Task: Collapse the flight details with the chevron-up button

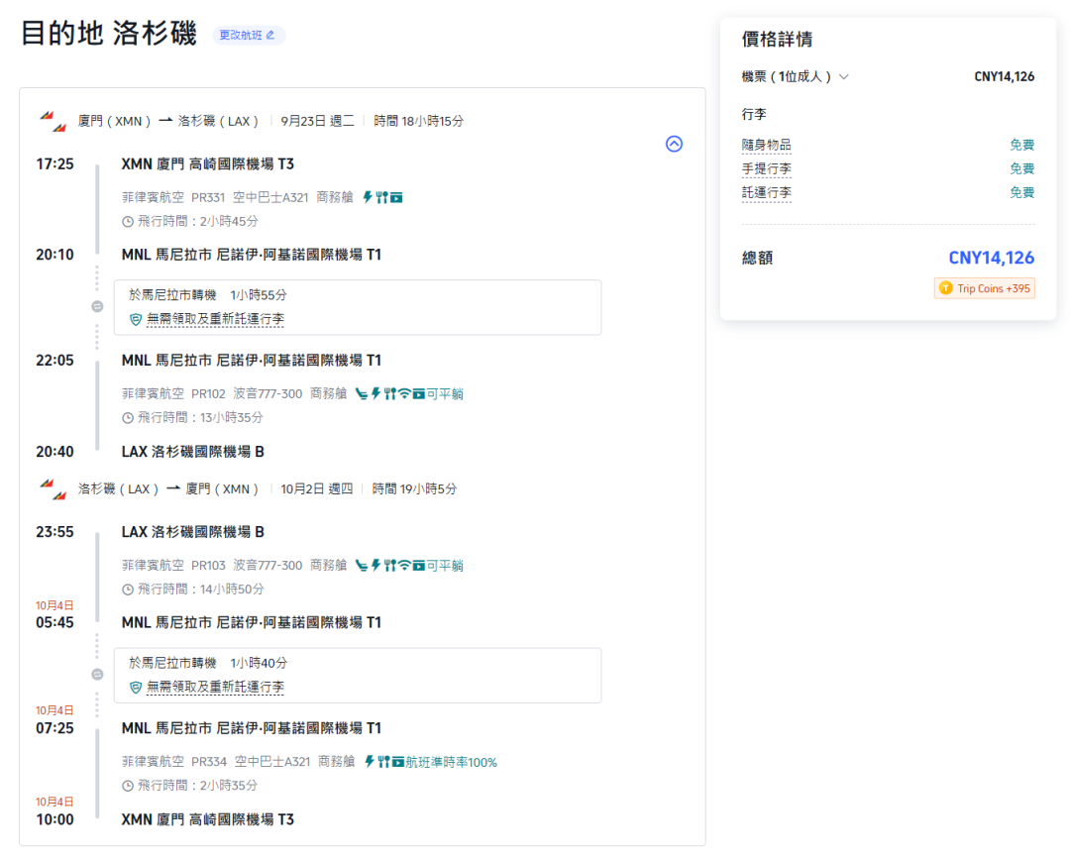Action: pyautogui.click(x=674, y=144)
